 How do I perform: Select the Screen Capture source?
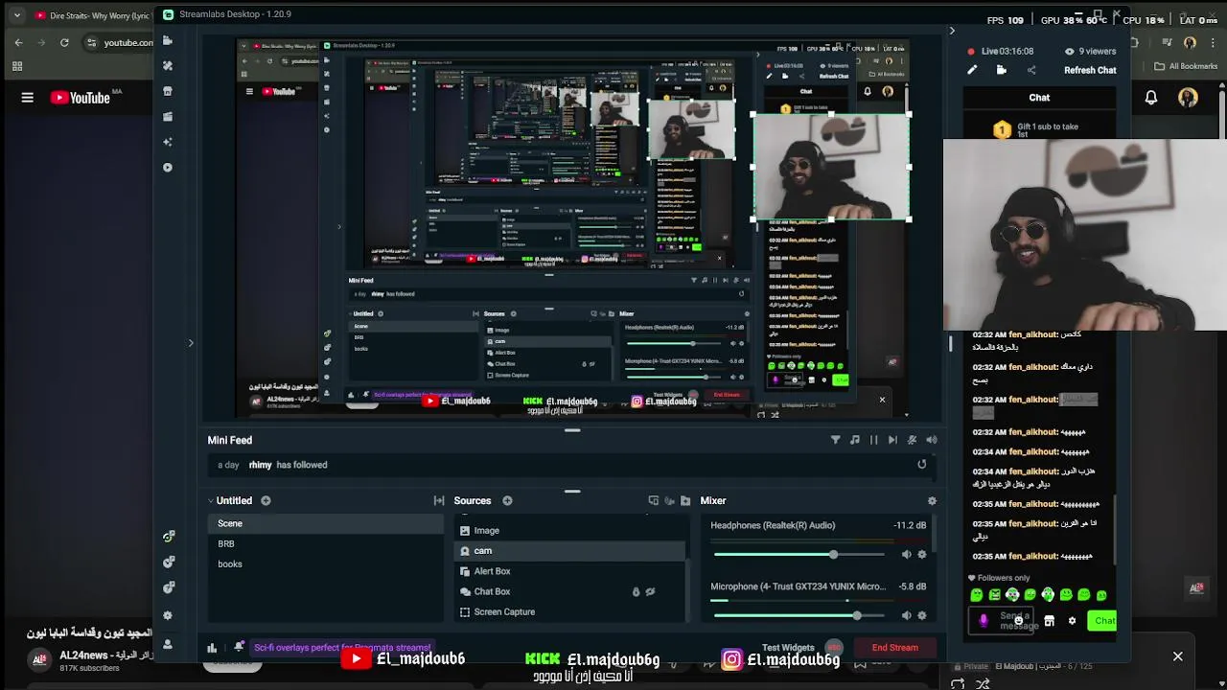click(x=570, y=611)
